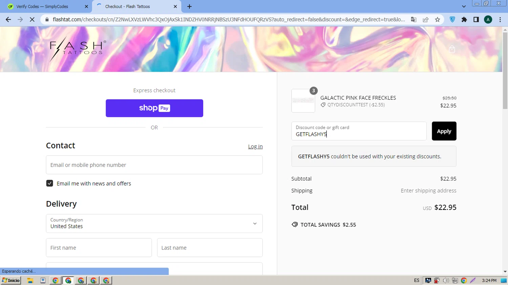Click the share page icon
The width and height of the screenshot is (508, 285).
tap(426, 20)
